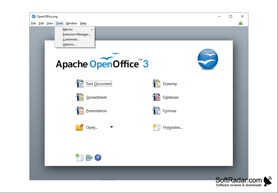Click the OpenOffice.org title bar logo
This screenshot has width=278, height=193.
[33, 17]
